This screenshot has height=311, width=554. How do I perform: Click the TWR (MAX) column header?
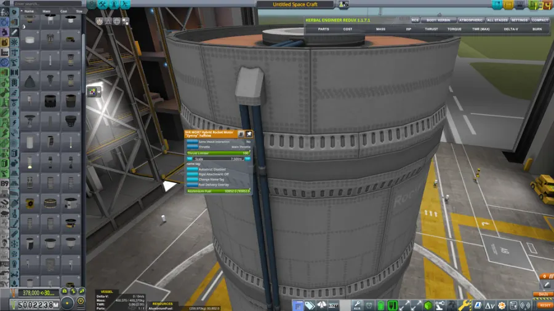(x=481, y=30)
